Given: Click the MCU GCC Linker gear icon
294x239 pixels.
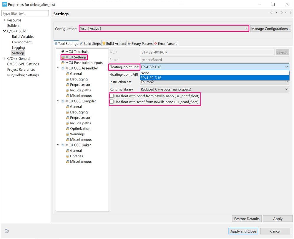Looking at the screenshot, I should 63,145.
